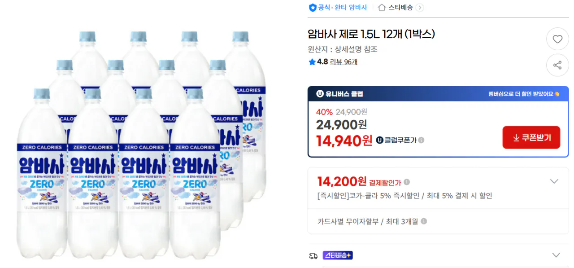Visit the 공식·환타 암바사 brand page

coord(341,8)
